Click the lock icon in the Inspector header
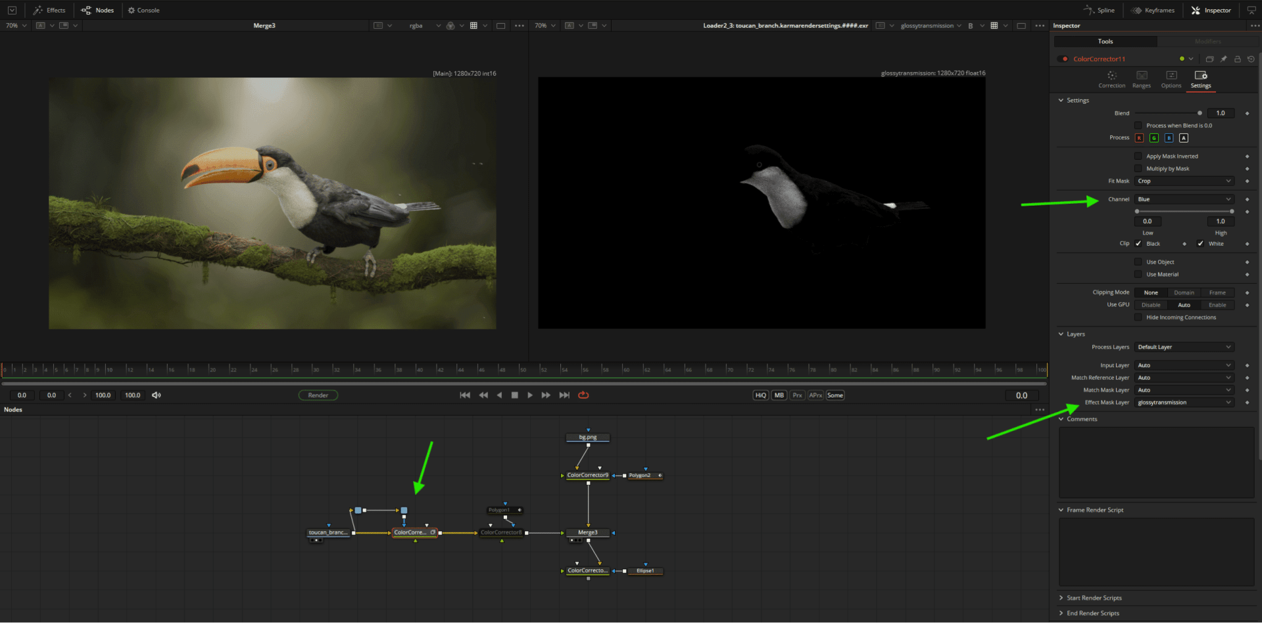The image size is (1262, 623). coord(1237,58)
